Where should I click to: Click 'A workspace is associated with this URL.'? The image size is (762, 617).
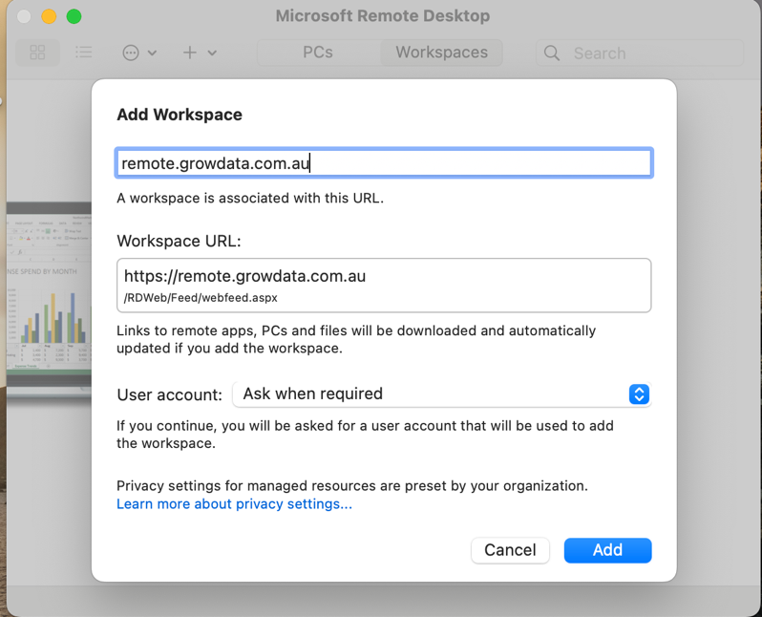coord(250,199)
